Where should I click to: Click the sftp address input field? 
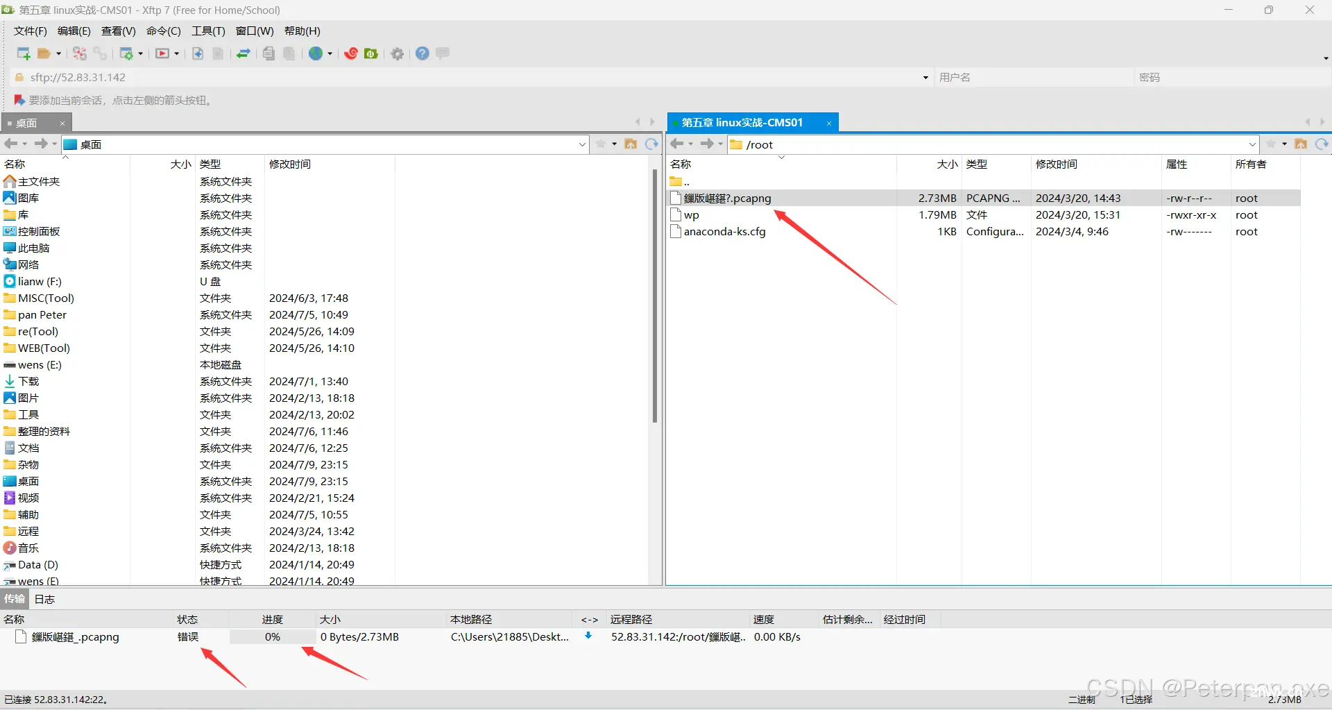point(472,78)
